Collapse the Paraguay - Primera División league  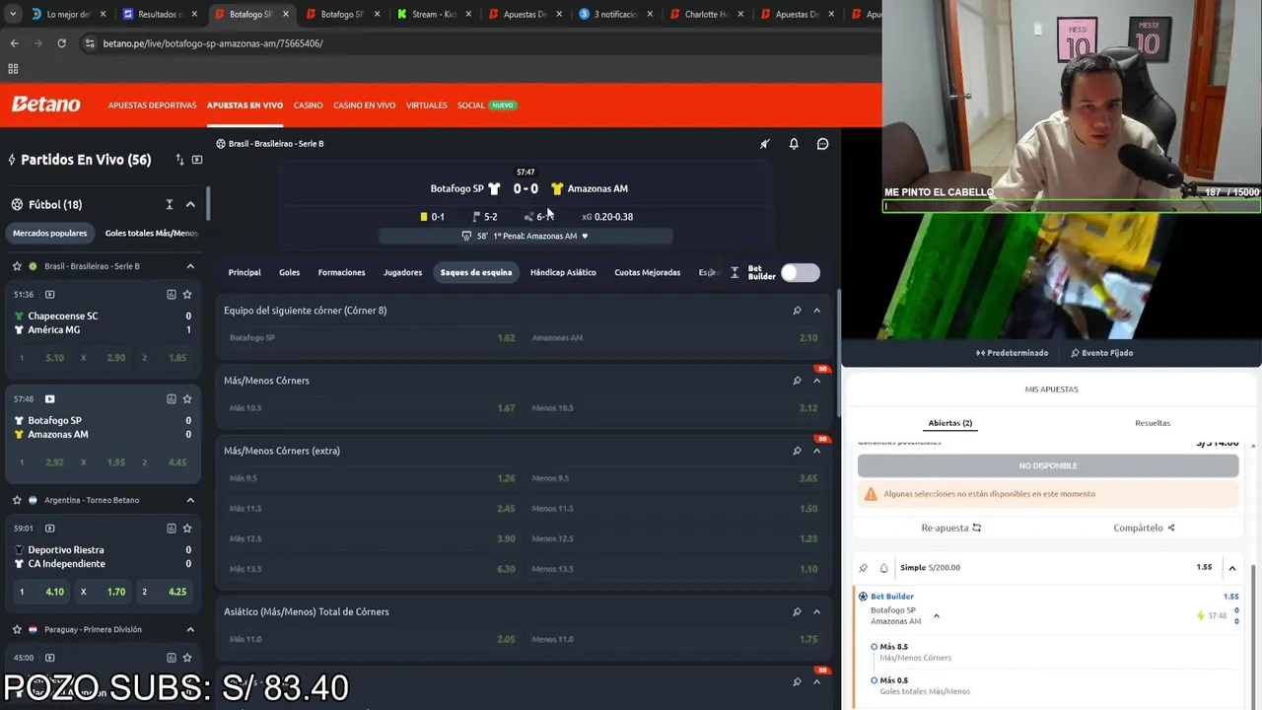[x=190, y=629]
